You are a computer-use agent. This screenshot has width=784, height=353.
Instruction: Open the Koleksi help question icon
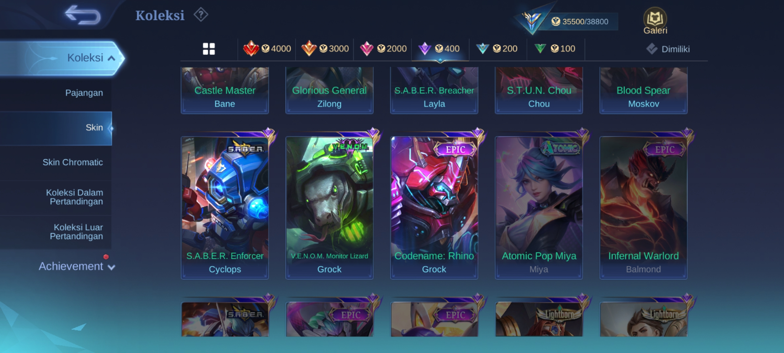tap(201, 15)
